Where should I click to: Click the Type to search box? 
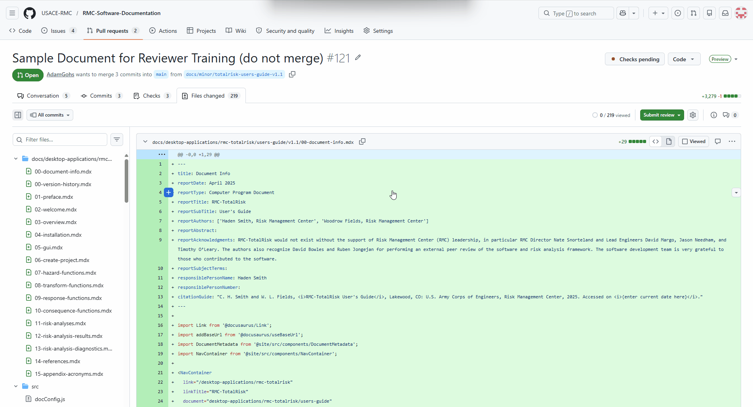coord(576,13)
